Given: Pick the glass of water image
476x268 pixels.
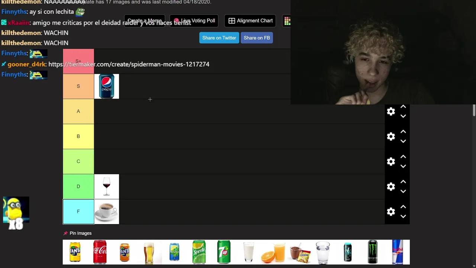Looking at the screenshot, I should tap(323, 252).
